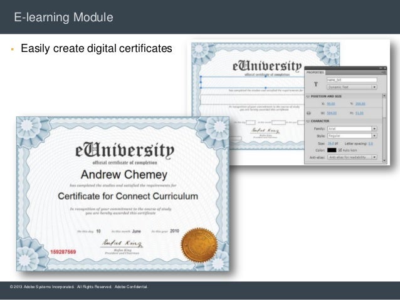Collapse the Position and Size section

pos(308,96)
